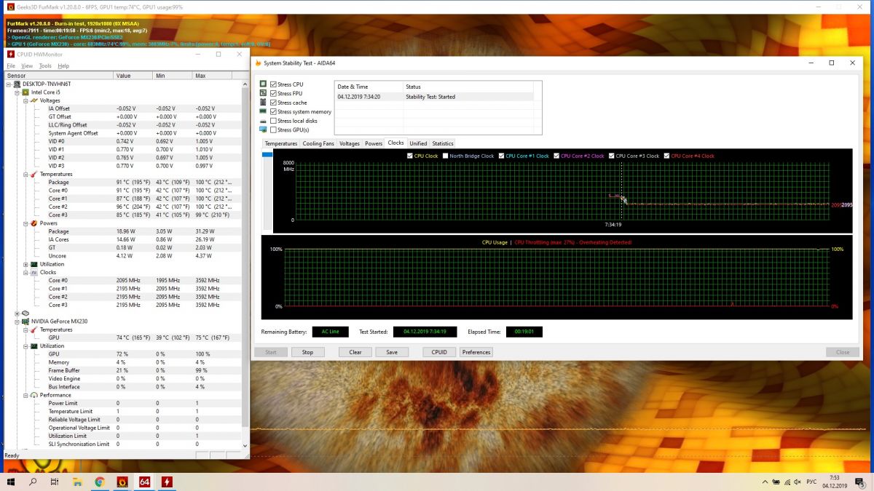The image size is (874, 491).
Task: Switch to HWMonitor taskbar icon
Action: 167,482
